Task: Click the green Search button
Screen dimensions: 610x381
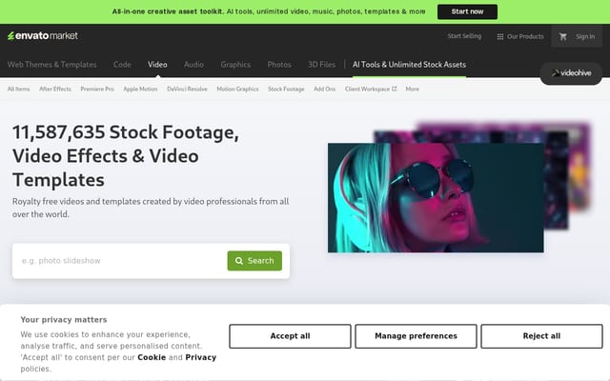Action: click(x=254, y=261)
